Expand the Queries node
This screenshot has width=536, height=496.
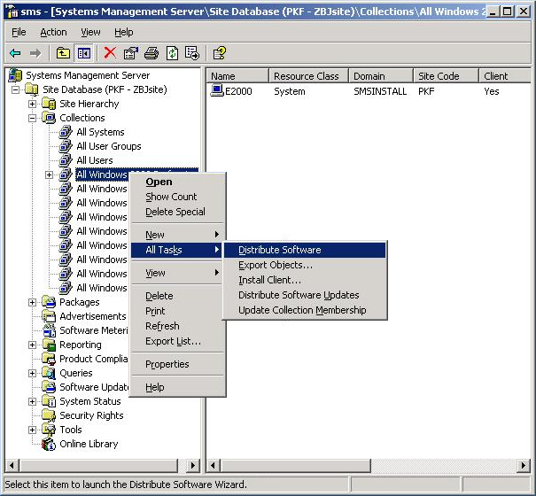coord(32,373)
